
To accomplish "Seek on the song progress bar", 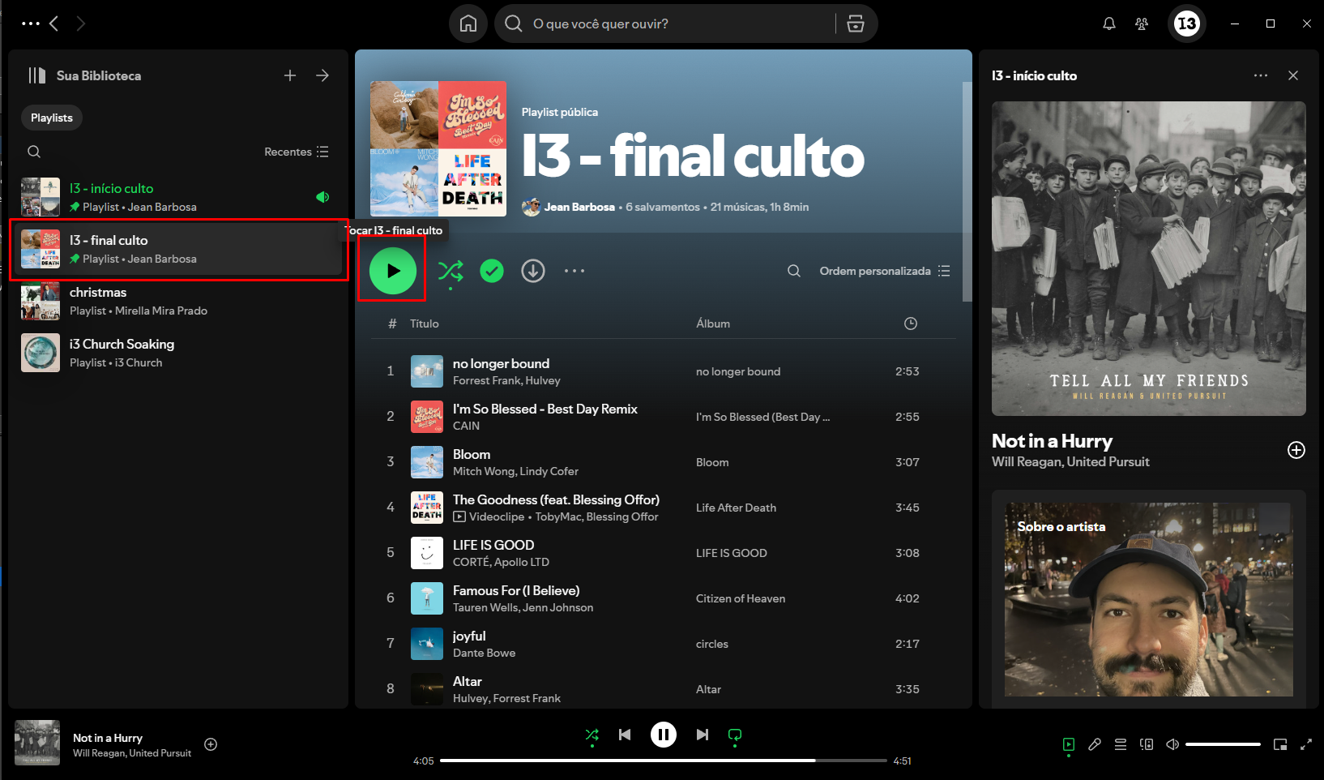I will point(664,761).
